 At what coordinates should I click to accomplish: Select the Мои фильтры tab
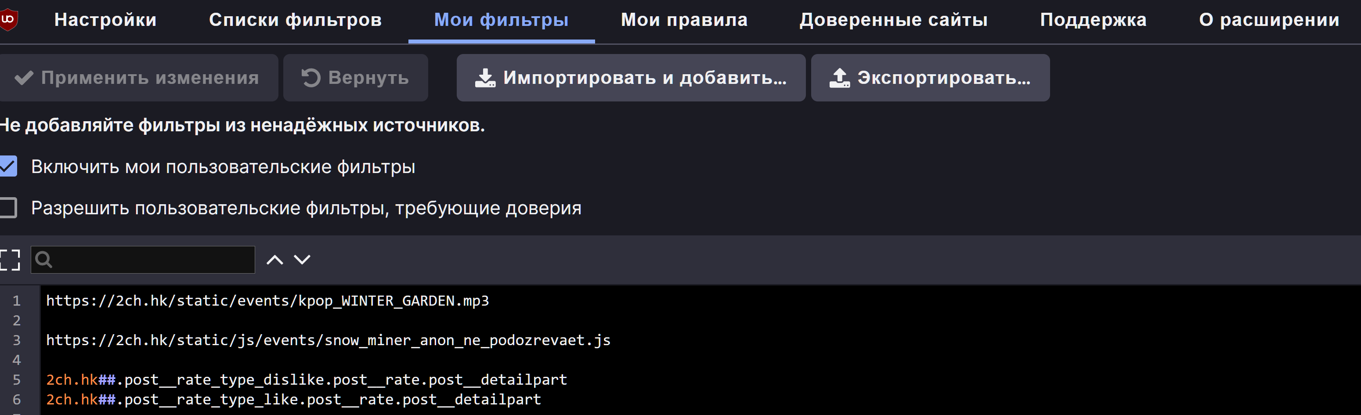pyautogui.click(x=502, y=20)
